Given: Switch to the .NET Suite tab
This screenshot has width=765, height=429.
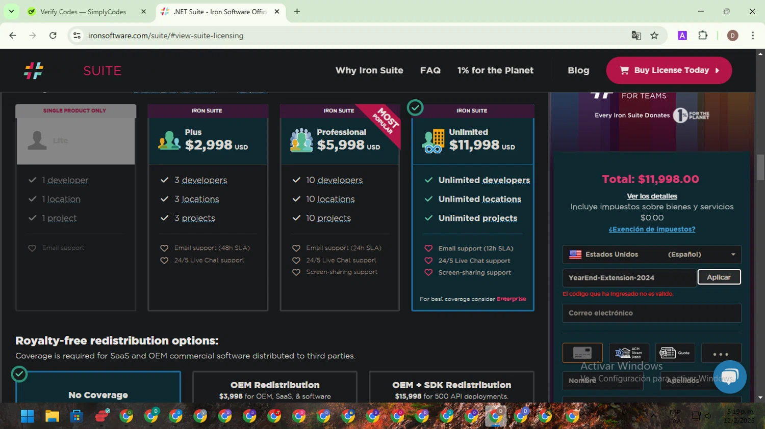Looking at the screenshot, I should coord(219,11).
